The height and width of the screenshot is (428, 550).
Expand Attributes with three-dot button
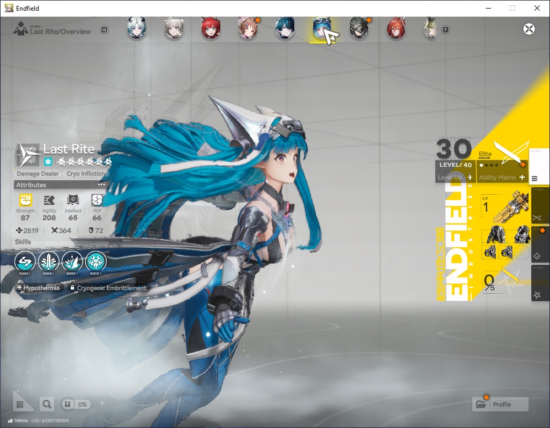102,185
